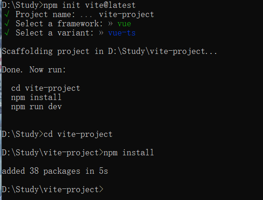The width and height of the screenshot is (263, 200).
Task: Click after the final D:\Study\vite-project> prompt
Action: (107, 189)
